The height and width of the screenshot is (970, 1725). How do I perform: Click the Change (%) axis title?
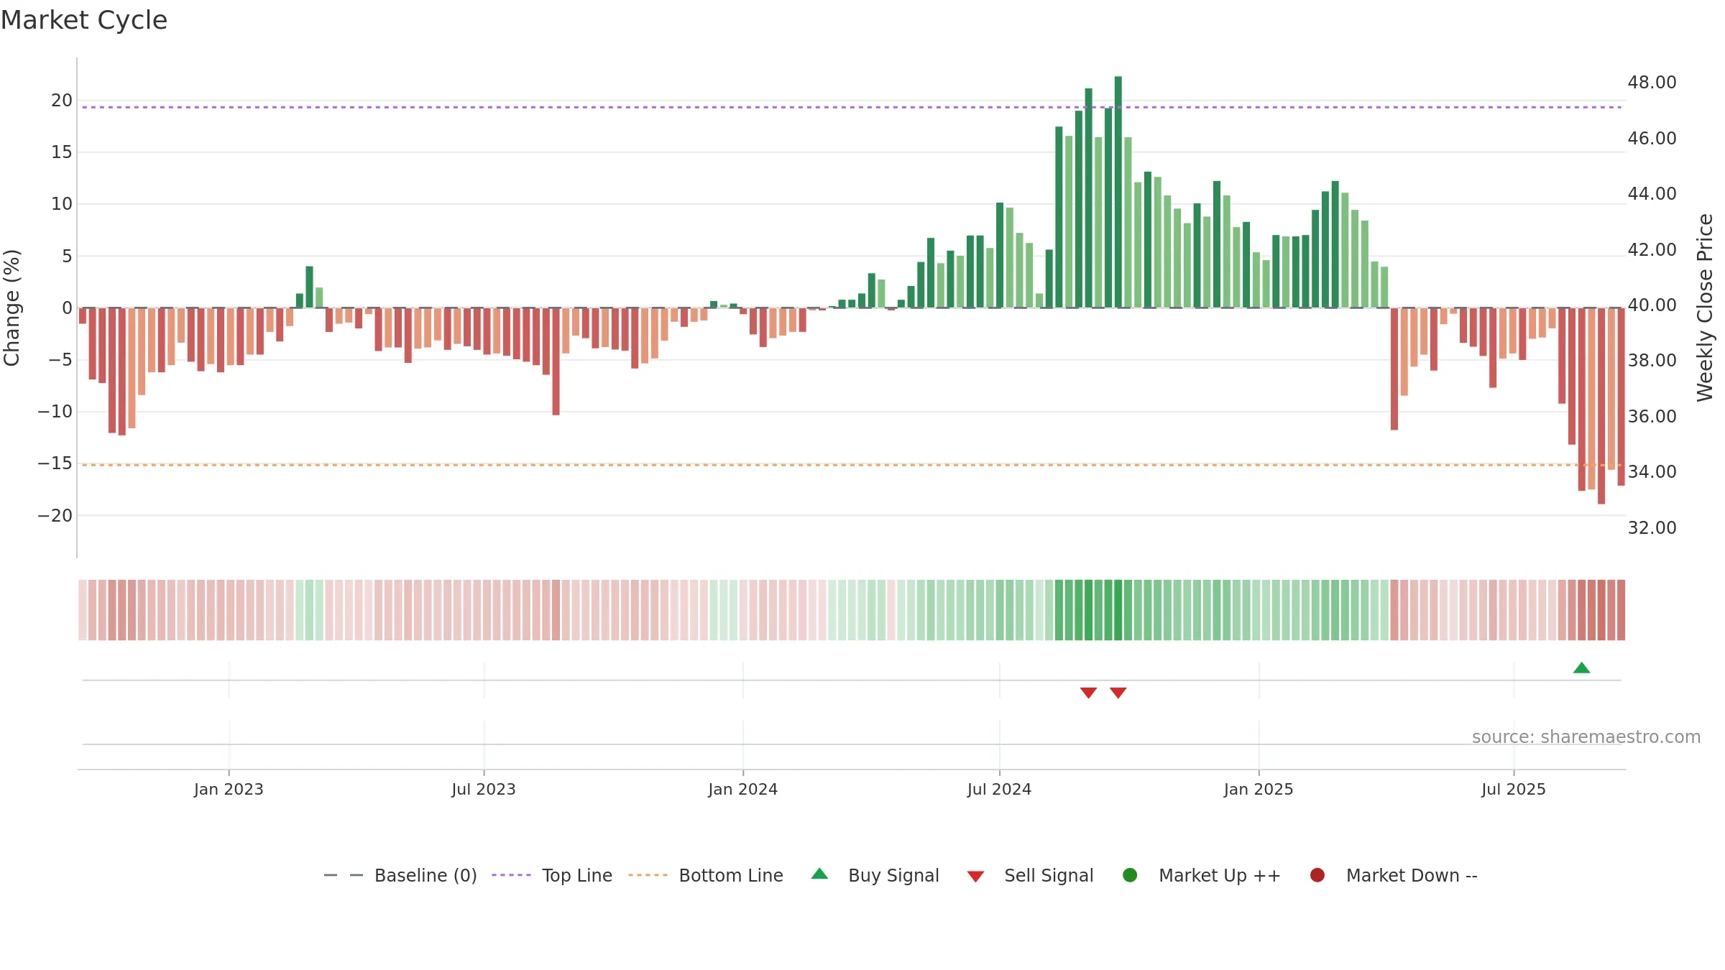tap(11, 308)
